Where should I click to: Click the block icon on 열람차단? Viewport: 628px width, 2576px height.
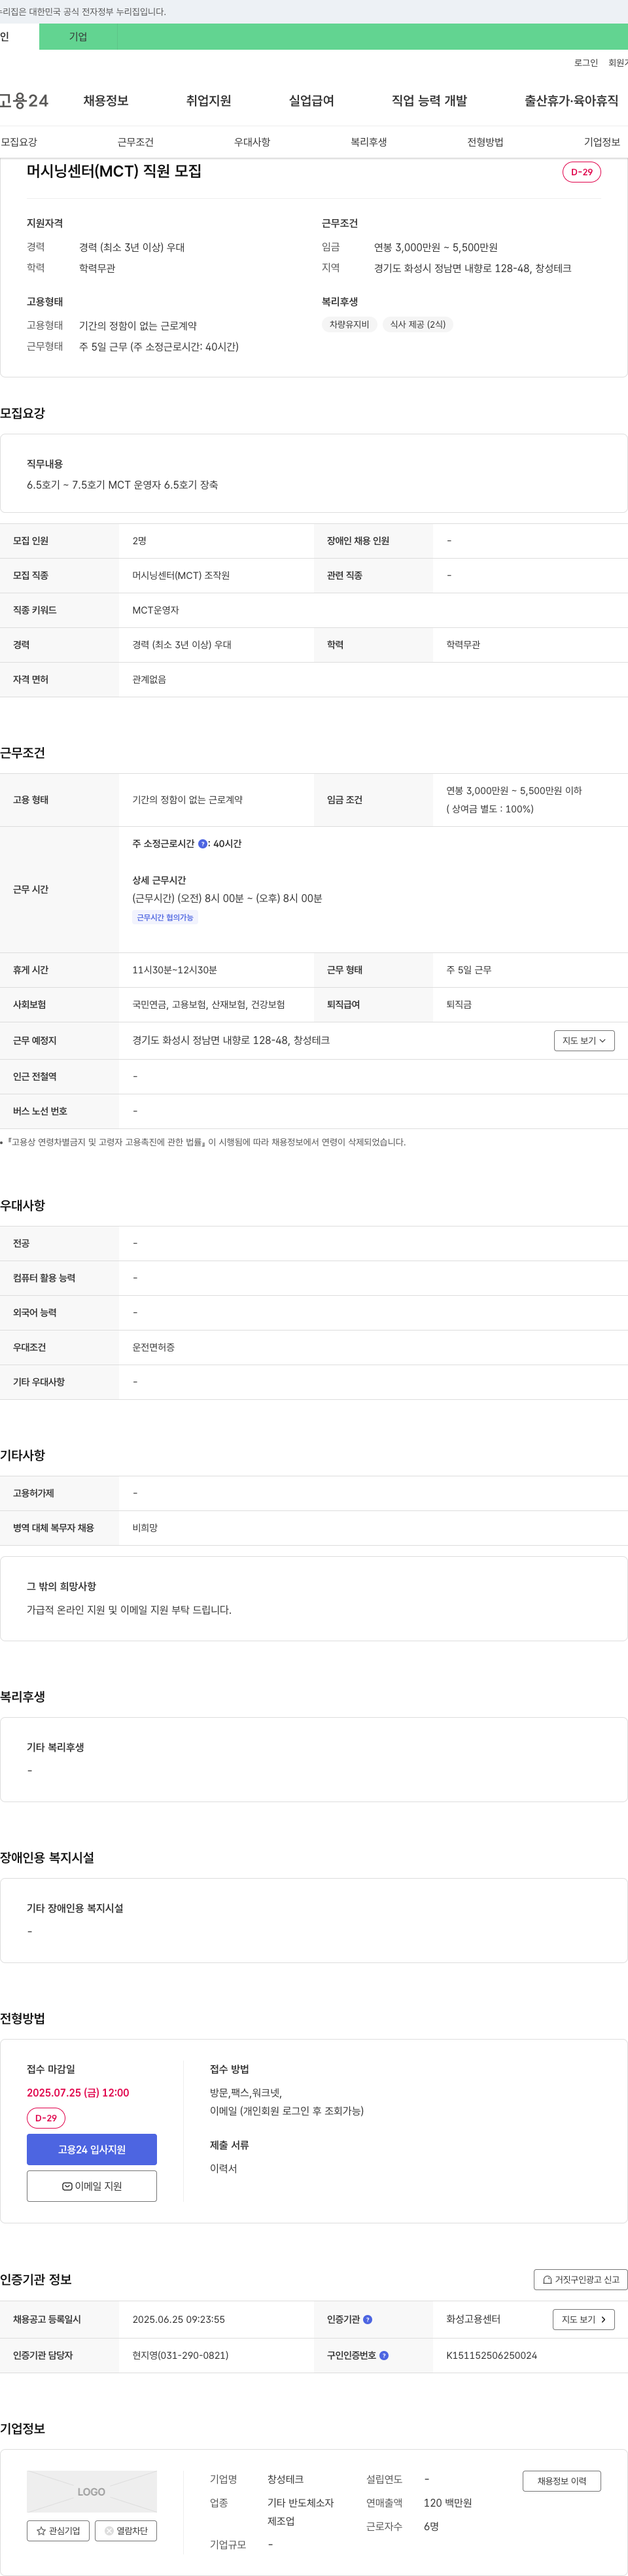coord(109,2531)
